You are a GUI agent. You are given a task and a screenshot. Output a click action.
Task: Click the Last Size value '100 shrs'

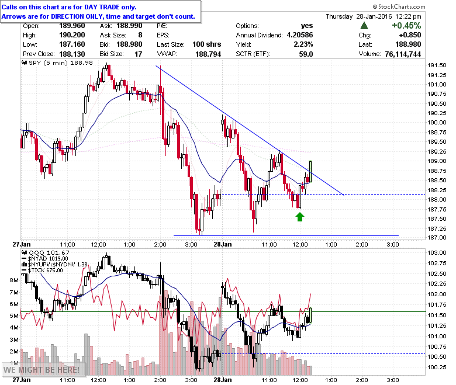click(207, 44)
